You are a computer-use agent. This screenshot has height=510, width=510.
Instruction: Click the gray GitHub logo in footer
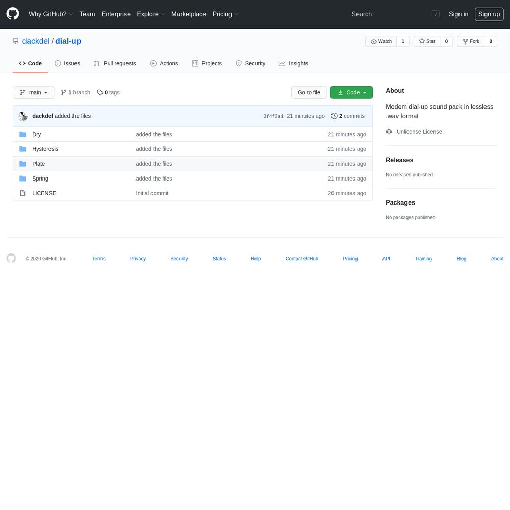point(11,258)
